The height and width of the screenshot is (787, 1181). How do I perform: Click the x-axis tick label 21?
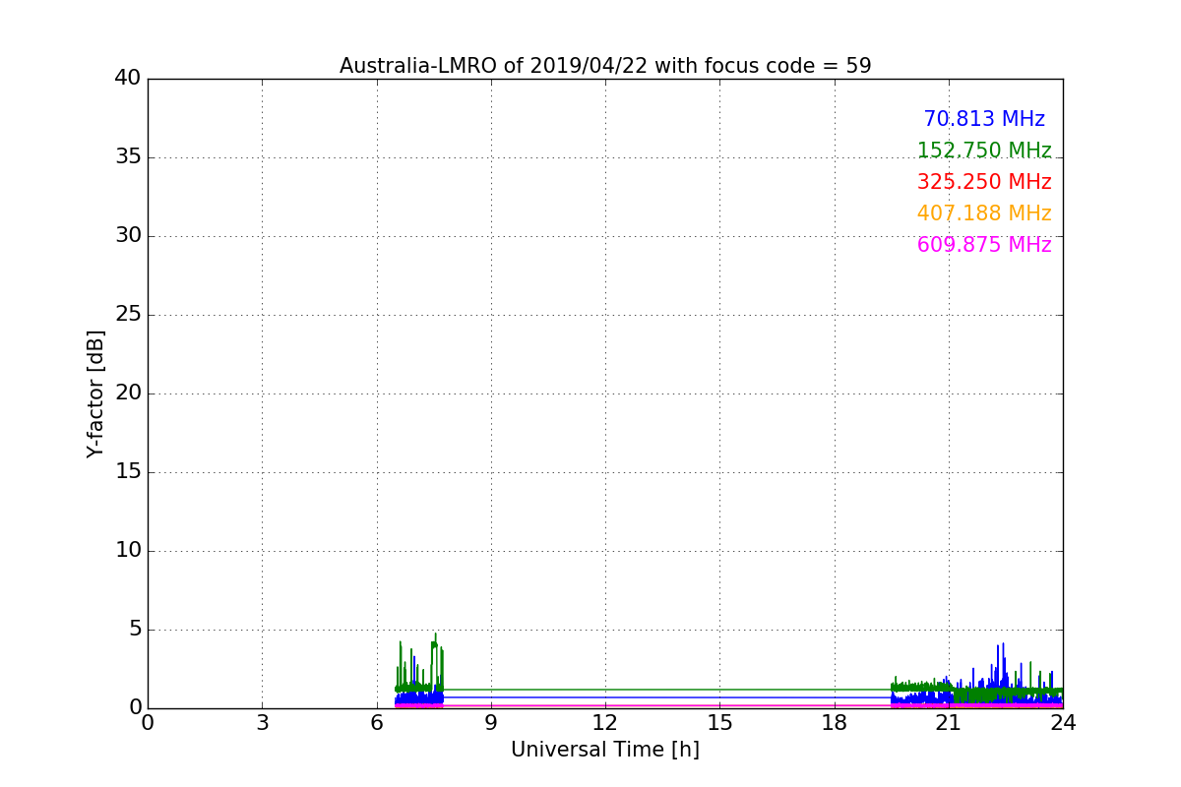coord(949,722)
